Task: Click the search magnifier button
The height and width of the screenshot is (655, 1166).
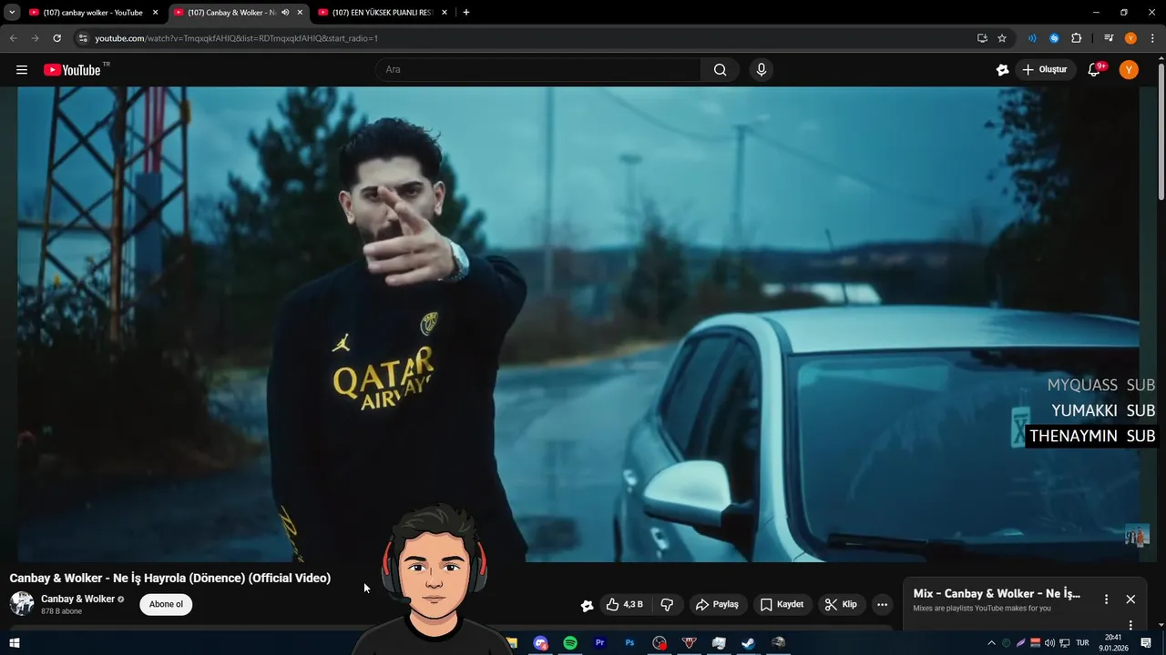Action: coord(720,70)
